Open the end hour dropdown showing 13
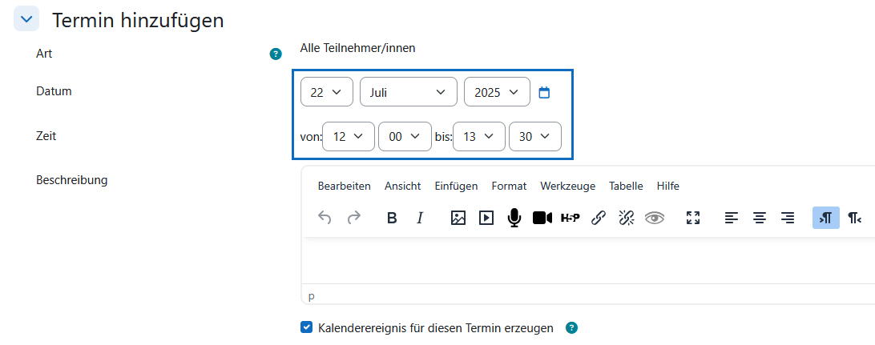 pyautogui.click(x=479, y=137)
